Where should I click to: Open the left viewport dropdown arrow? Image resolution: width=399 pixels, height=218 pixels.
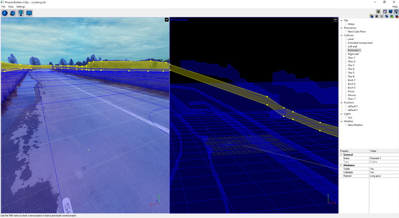click(166, 20)
